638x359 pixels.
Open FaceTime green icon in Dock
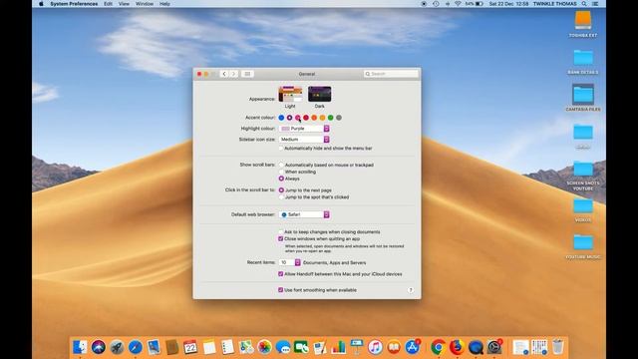[301, 347]
